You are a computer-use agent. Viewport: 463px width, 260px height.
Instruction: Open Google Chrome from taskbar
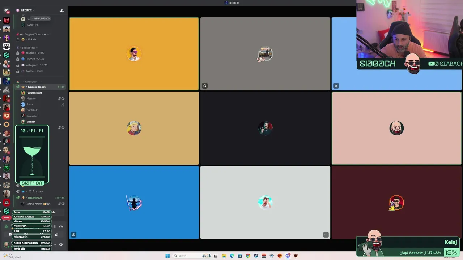[248, 256]
